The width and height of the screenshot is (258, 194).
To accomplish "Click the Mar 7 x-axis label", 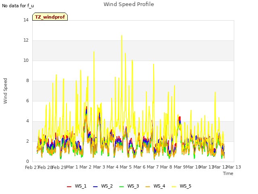I will click(153, 167).
